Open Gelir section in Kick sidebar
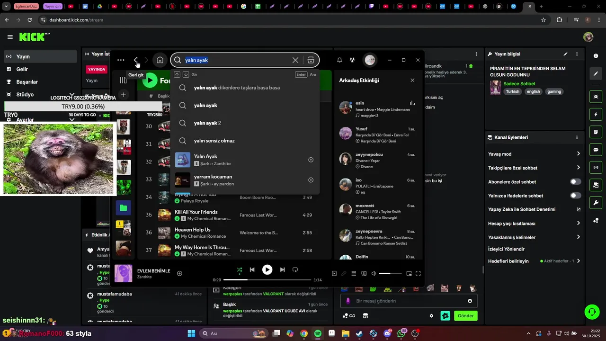This screenshot has height=341, width=606. [40, 69]
